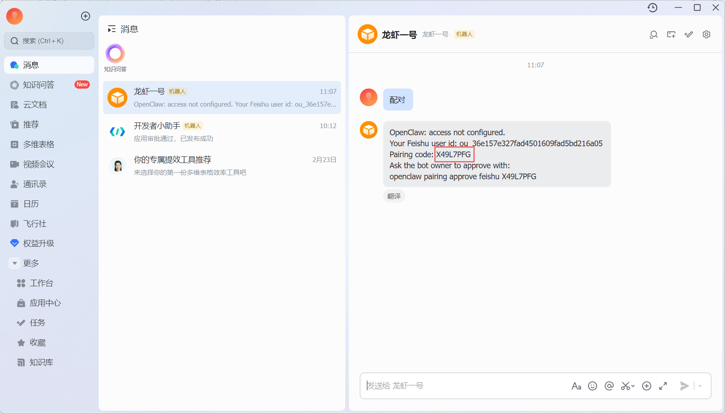Screen dimensions: 725x414
Task: Click the 翻译 translate button
Action: (394, 196)
